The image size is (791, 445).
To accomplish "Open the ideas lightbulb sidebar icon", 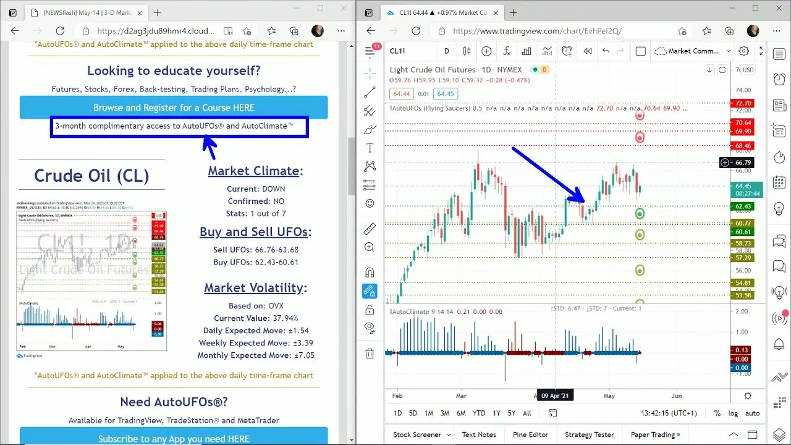I will [x=779, y=210].
